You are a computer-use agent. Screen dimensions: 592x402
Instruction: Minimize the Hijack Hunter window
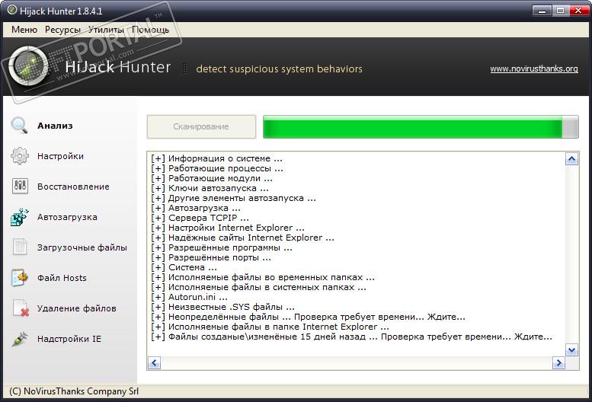click(x=542, y=11)
